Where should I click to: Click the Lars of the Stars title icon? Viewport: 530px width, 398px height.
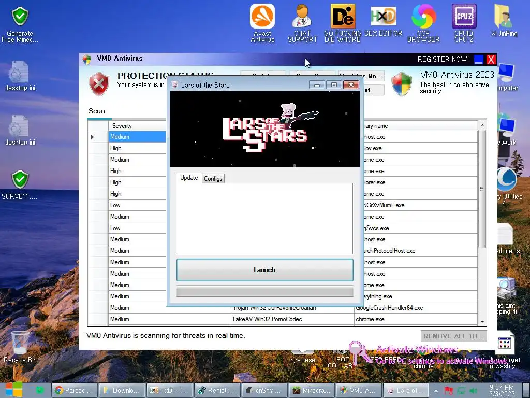click(174, 84)
